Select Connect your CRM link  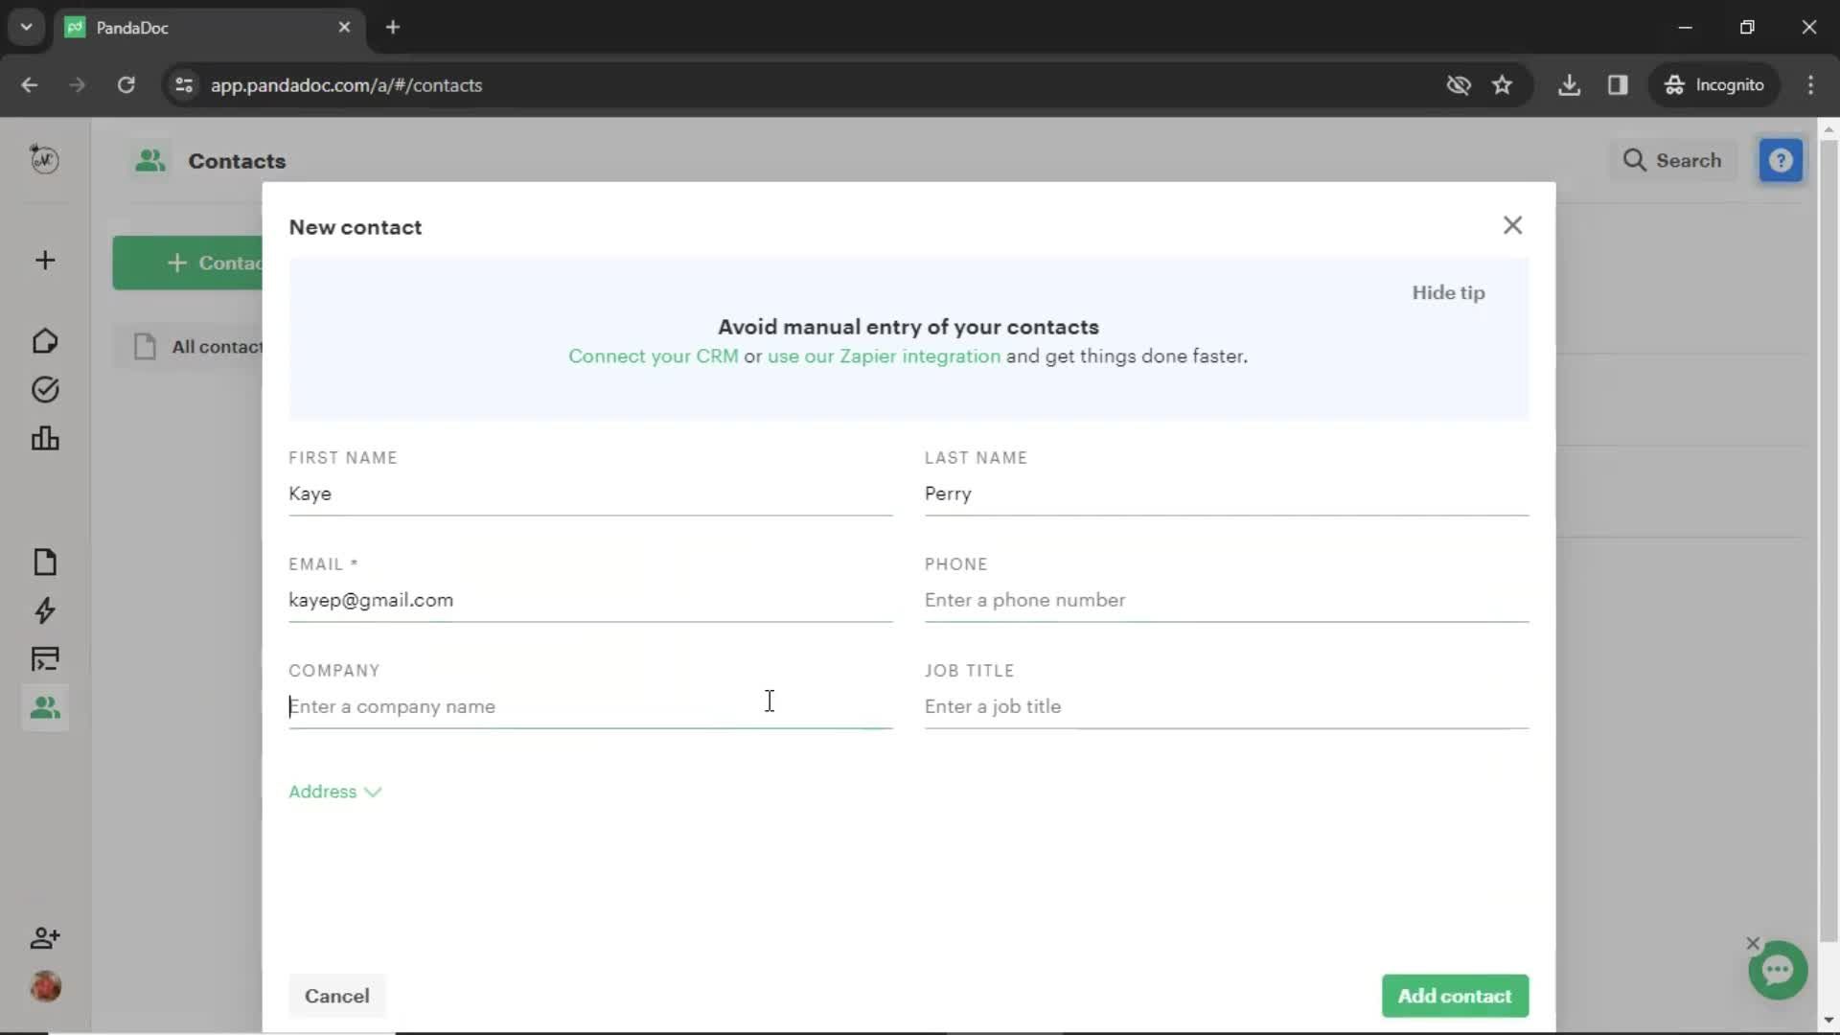tap(654, 356)
